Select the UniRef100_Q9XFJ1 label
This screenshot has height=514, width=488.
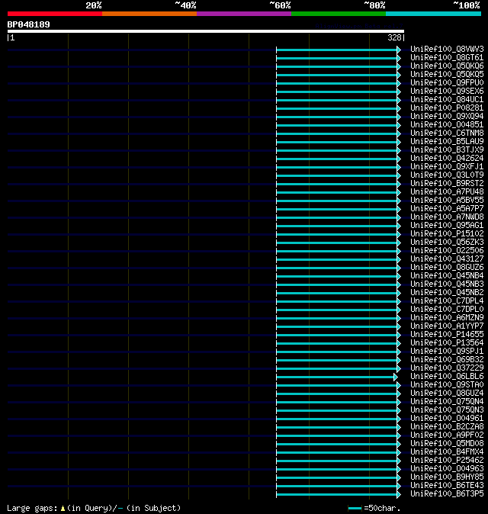447,166
